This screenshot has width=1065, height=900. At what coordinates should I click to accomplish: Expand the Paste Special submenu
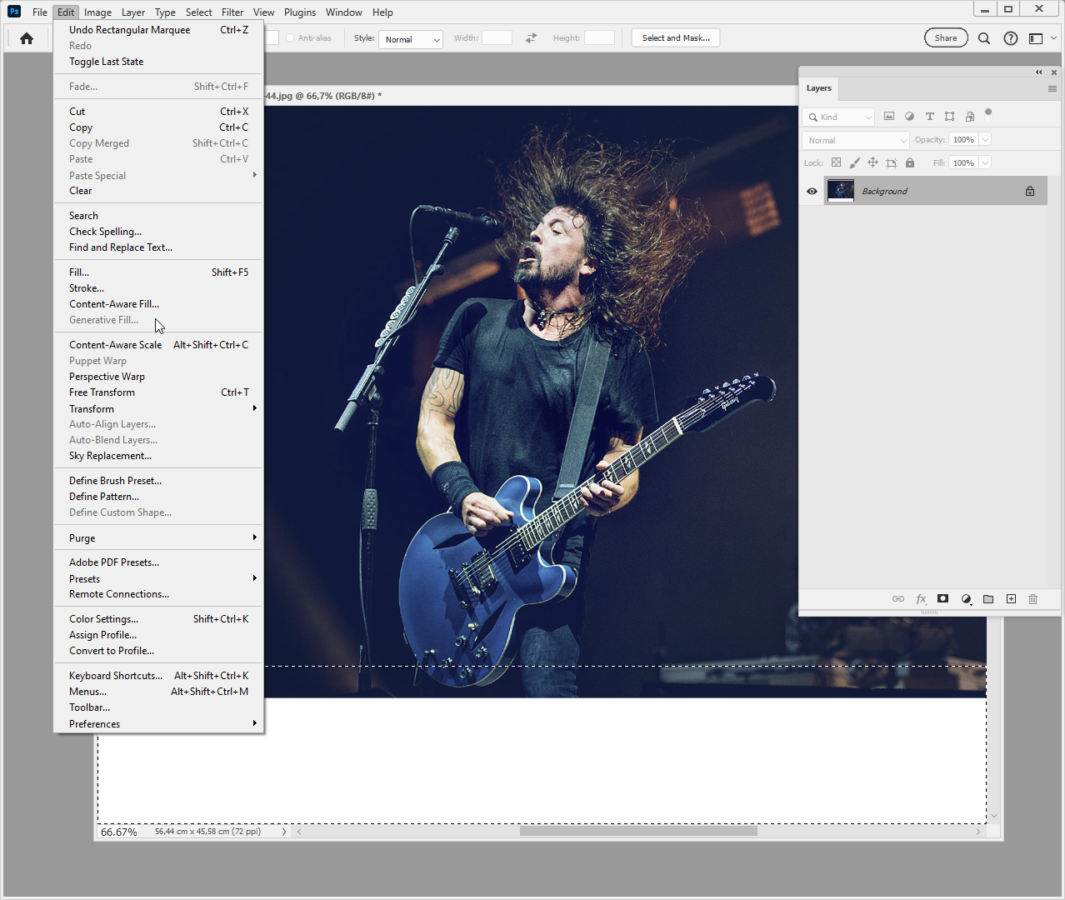point(254,175)
